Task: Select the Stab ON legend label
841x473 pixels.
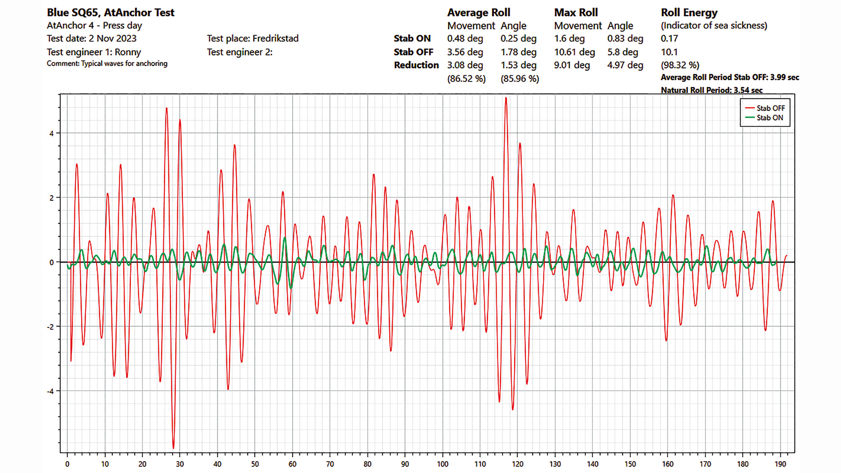Action: pos(770,118)
